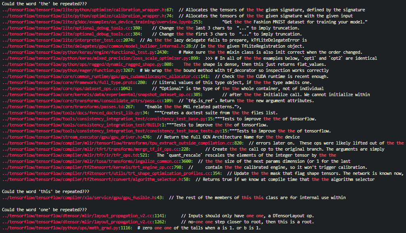Screen dimensions: 406x233
Task: Select the gpu_cudamallocasync_allocator.cc:141 path
Action: tap(105, 76)
